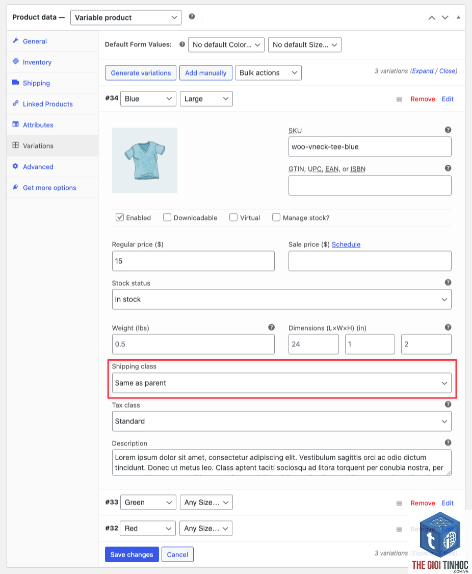Open the No default Color dropdown
Image resolution: width=472 pixels, height=574 pixels.
[226, 45]
